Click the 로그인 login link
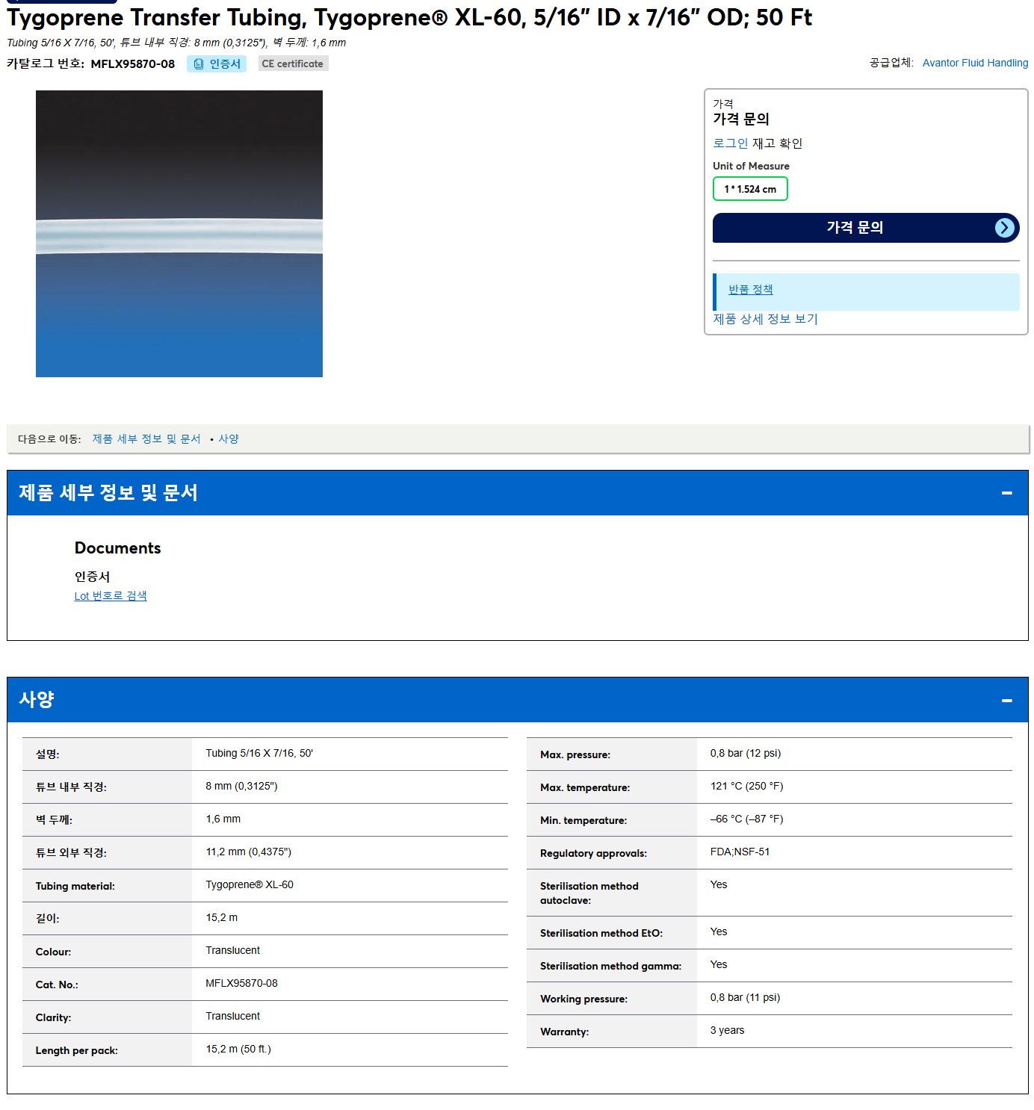1034x1110 pixels. [730, 143]
